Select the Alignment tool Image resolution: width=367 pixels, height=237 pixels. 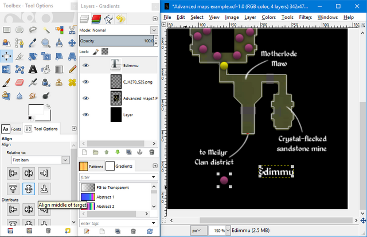pyautogui.click(x=6, y=56)
